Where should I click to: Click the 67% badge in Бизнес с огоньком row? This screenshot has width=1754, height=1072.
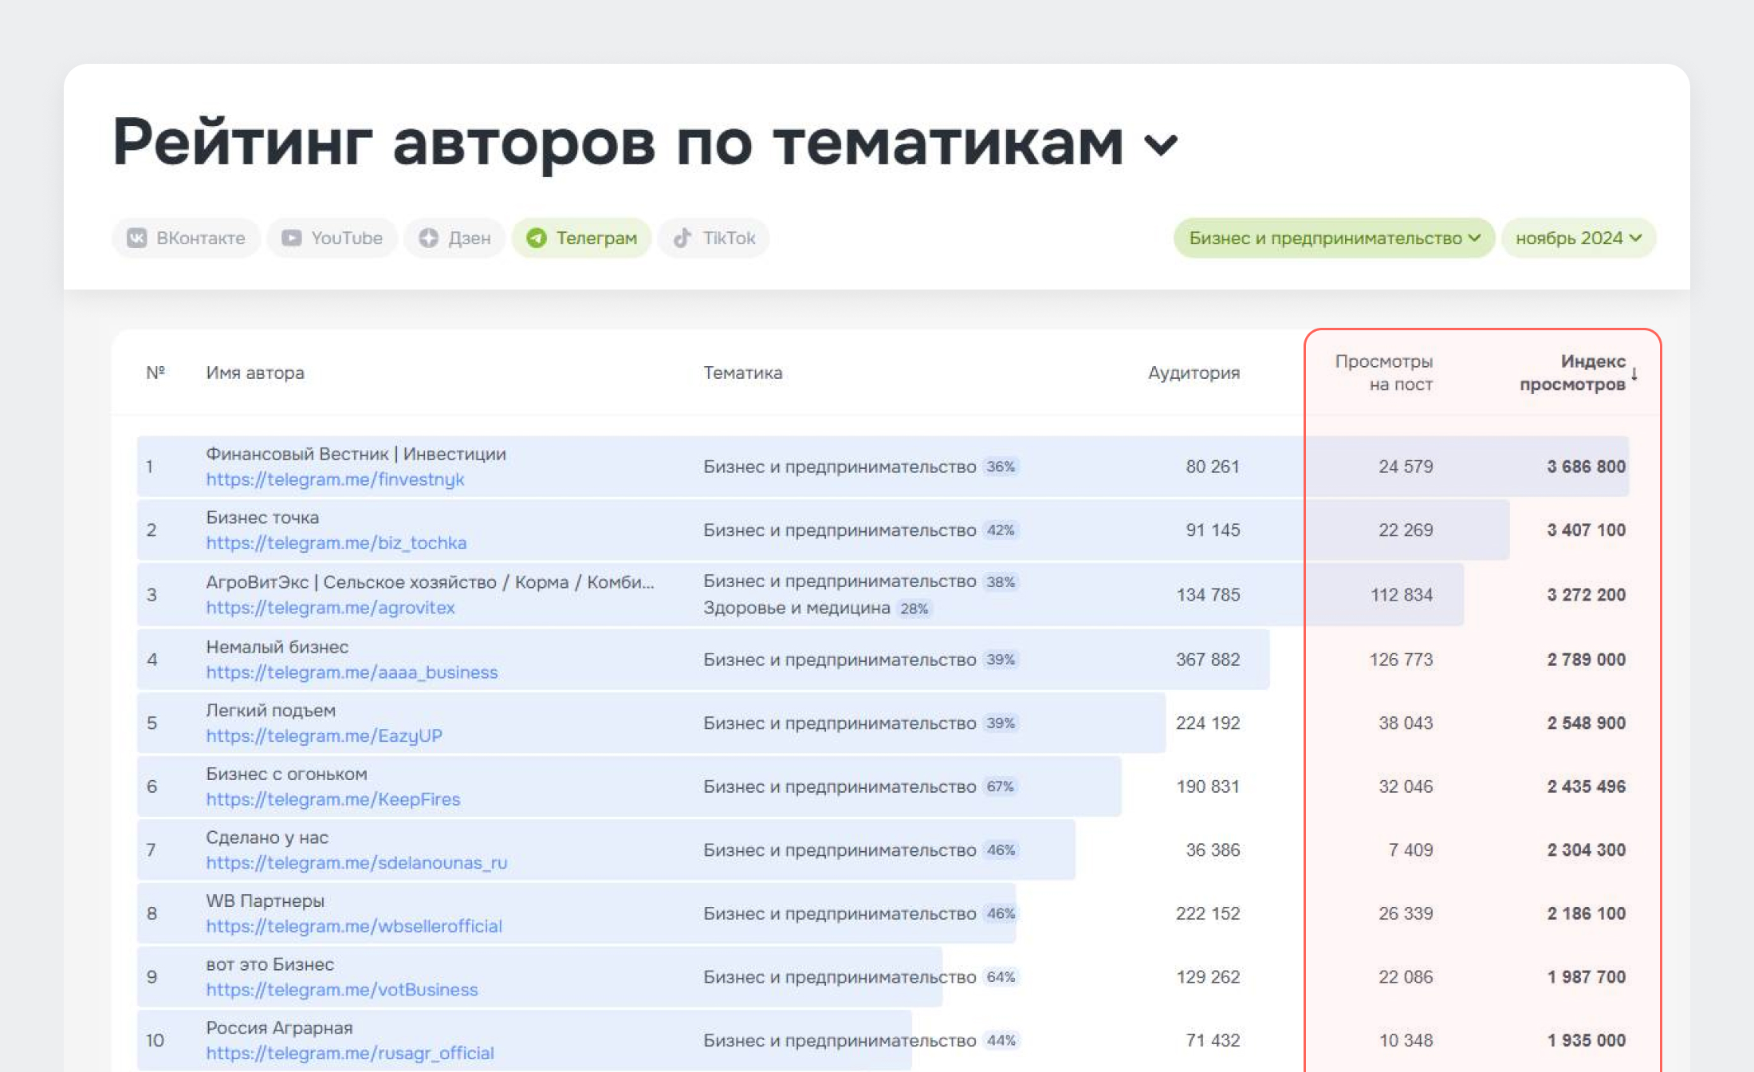(x=1001, y=786)
